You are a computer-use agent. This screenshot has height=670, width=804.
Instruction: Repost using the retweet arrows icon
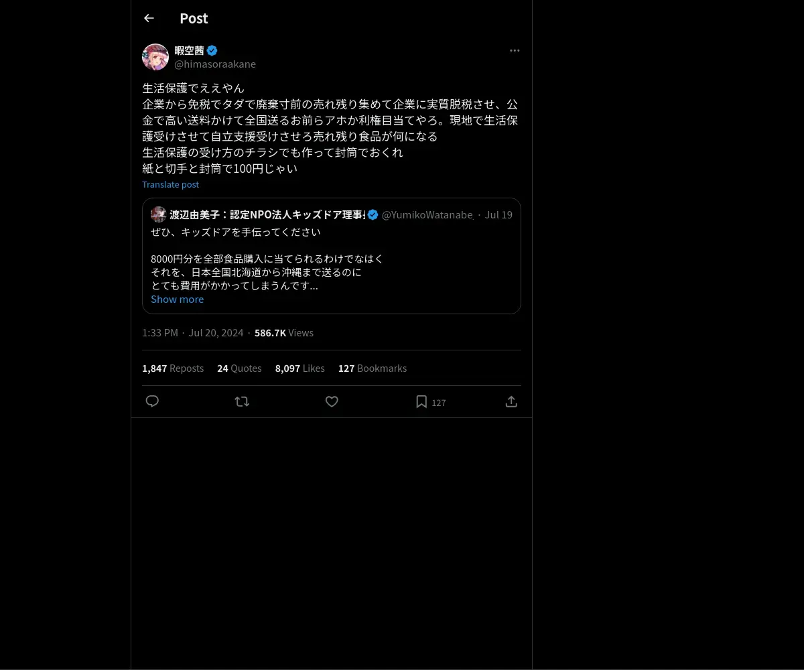(242, 401)
